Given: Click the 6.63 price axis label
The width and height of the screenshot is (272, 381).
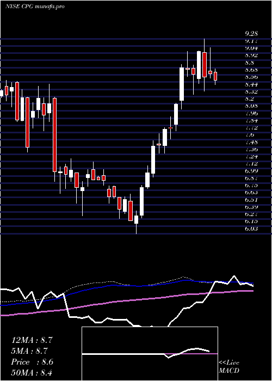Looking at the screenshot, I should [251, 193].
